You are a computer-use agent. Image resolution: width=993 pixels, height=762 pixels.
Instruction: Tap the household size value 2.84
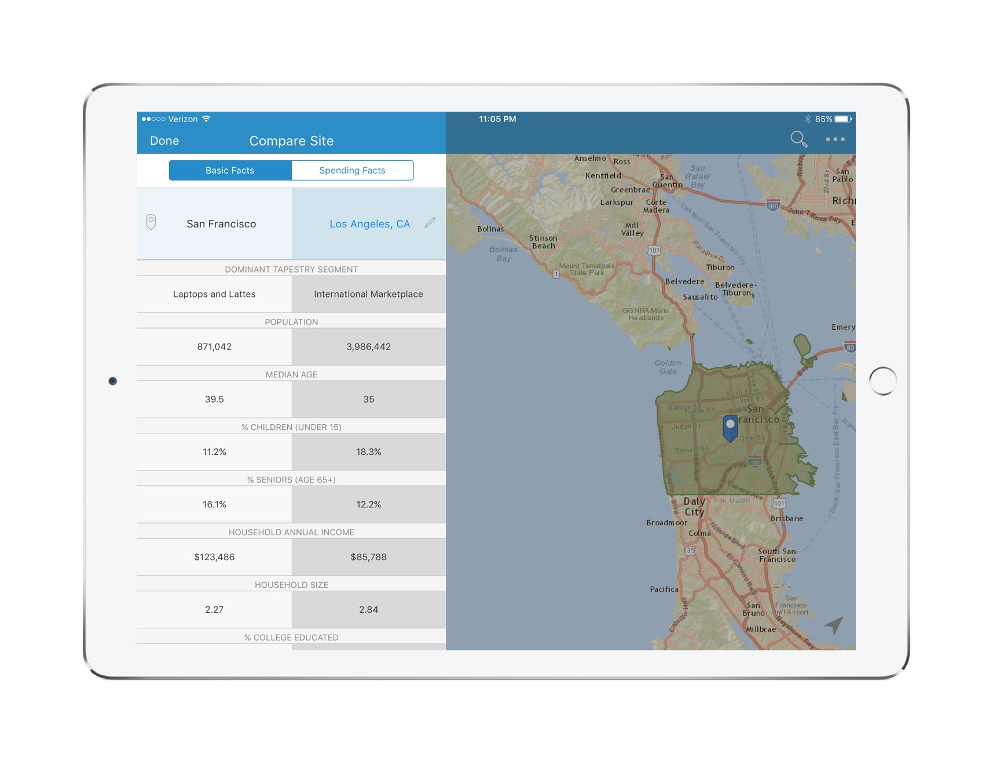369,609
